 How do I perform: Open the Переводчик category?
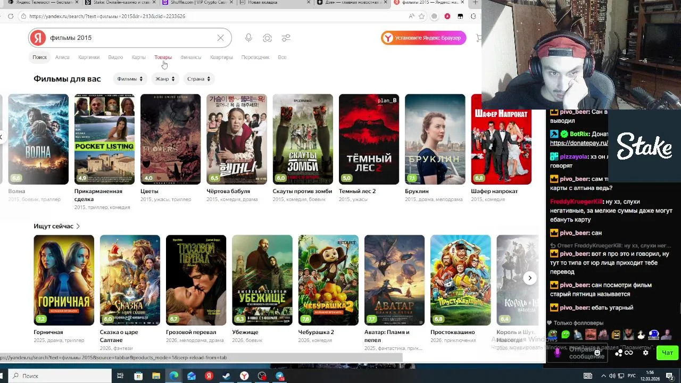[255, 57]
